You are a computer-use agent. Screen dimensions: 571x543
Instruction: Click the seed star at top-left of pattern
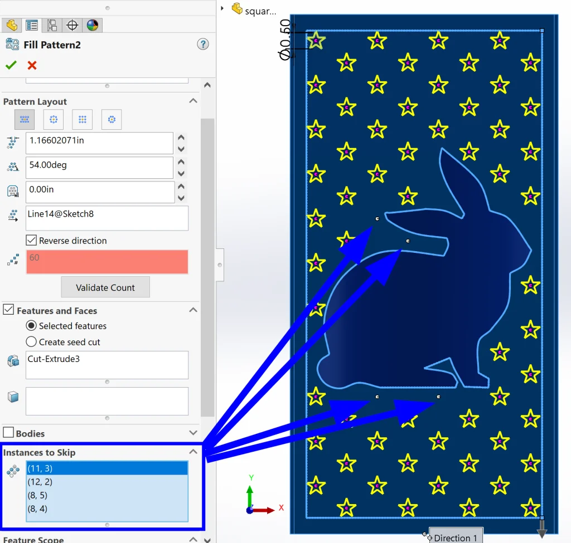point(316,40)
